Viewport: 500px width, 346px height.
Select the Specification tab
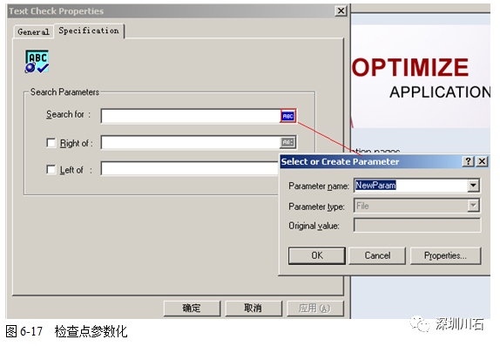89,31
